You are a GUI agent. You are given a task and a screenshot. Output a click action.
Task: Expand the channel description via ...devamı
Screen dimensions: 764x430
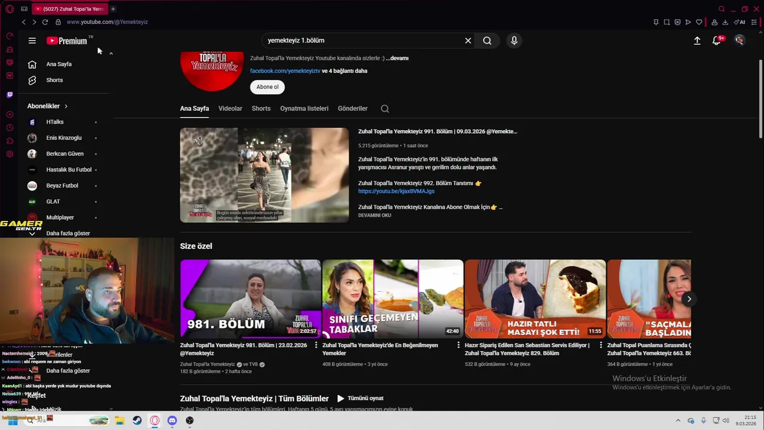coord(397,59)
